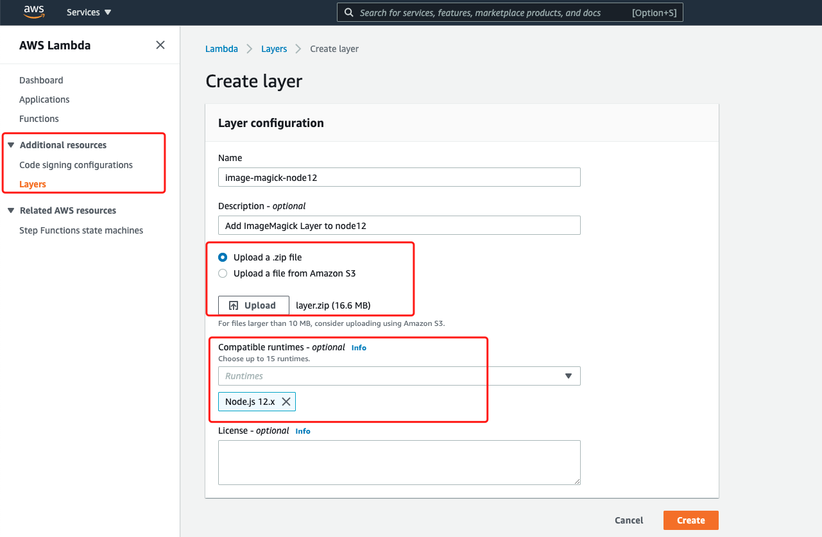Select Upload a .zip file option
Image resolution: width=822 pixels, height=537 pixels.
[223, 257]
